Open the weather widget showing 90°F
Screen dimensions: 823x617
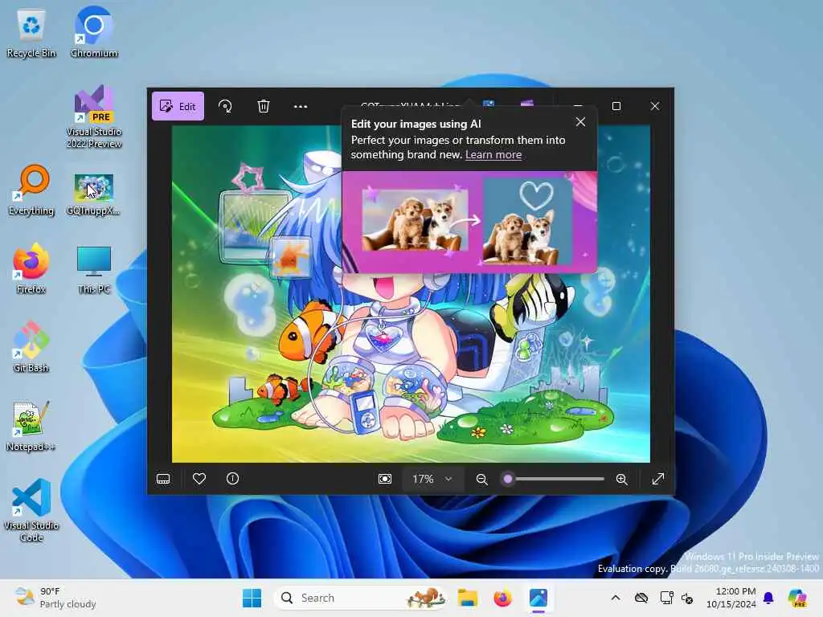click(55, 598)
